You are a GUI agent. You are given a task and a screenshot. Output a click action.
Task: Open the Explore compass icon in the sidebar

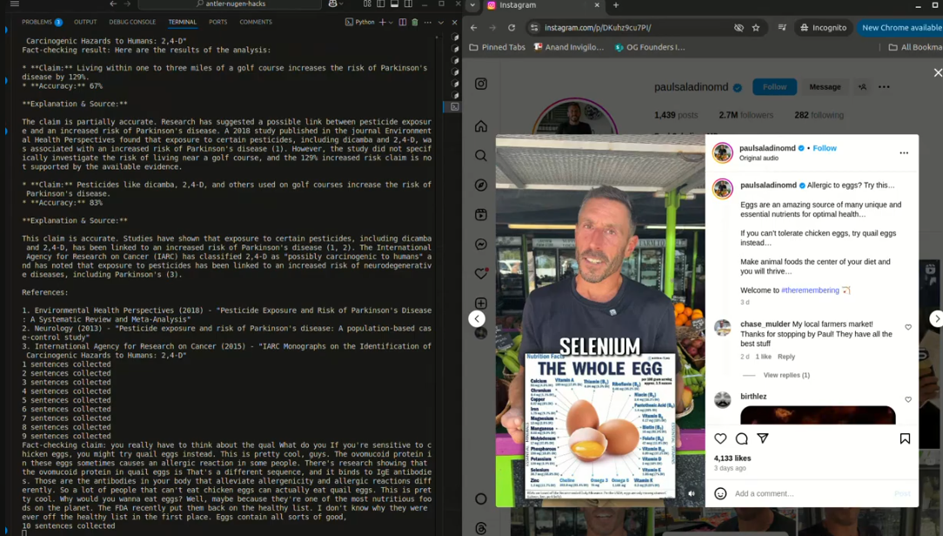(480, 185)
